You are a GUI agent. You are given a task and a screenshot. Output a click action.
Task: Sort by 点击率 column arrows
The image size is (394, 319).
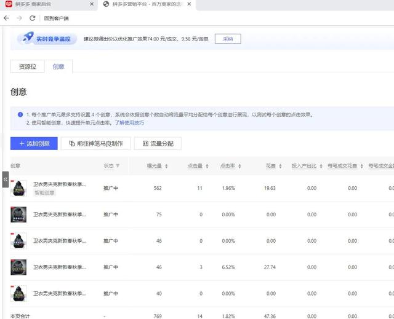(x=239, y=166)
